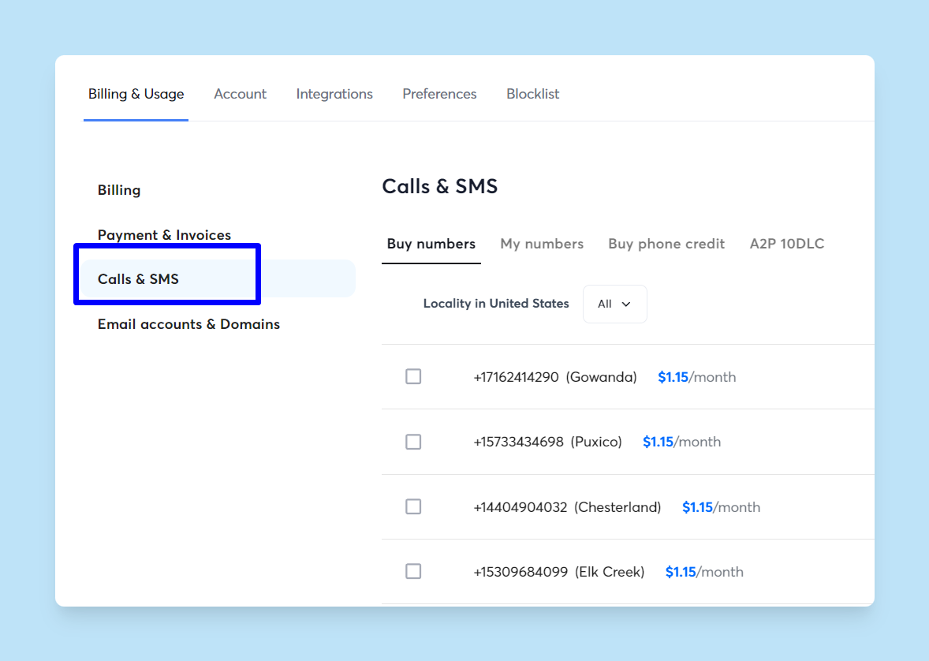Screen dimensions: 929x661
Task: Tick the checkbox for the Chesterland number
Action: click(413, 506)
